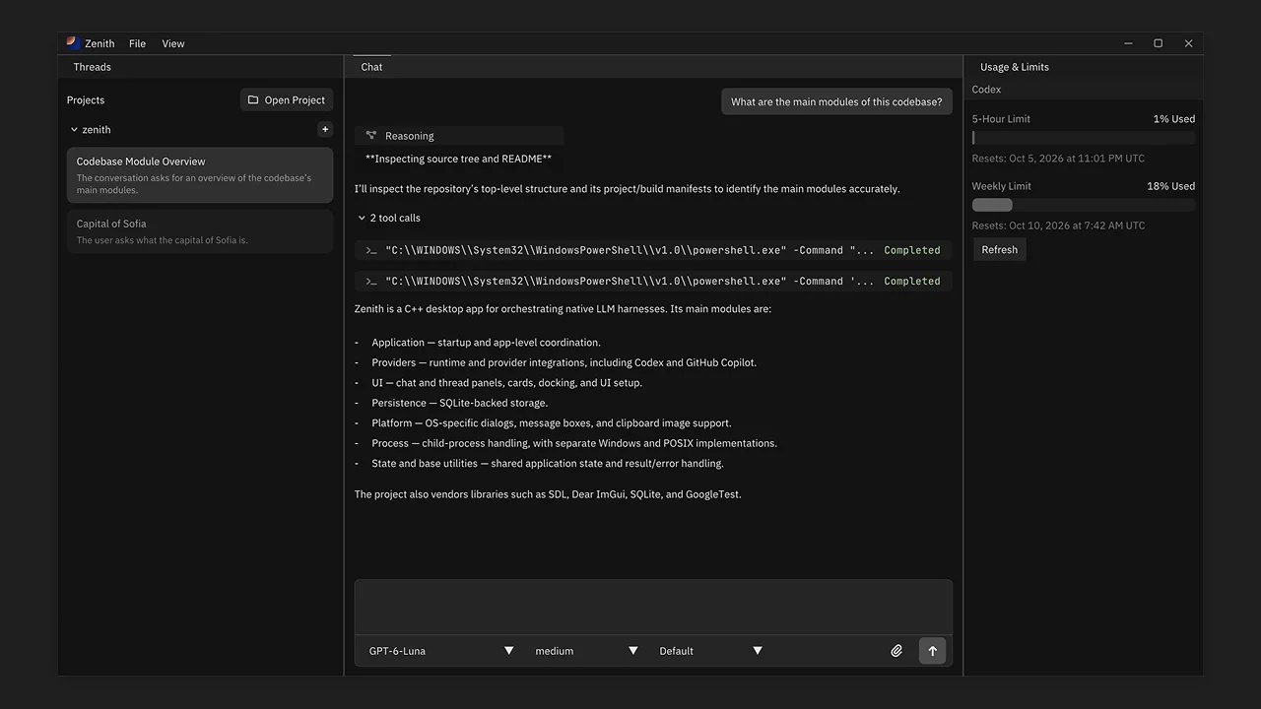Click the Zenith app logo icon
Screen dimensions: 1261x709
tap(73, 42)
